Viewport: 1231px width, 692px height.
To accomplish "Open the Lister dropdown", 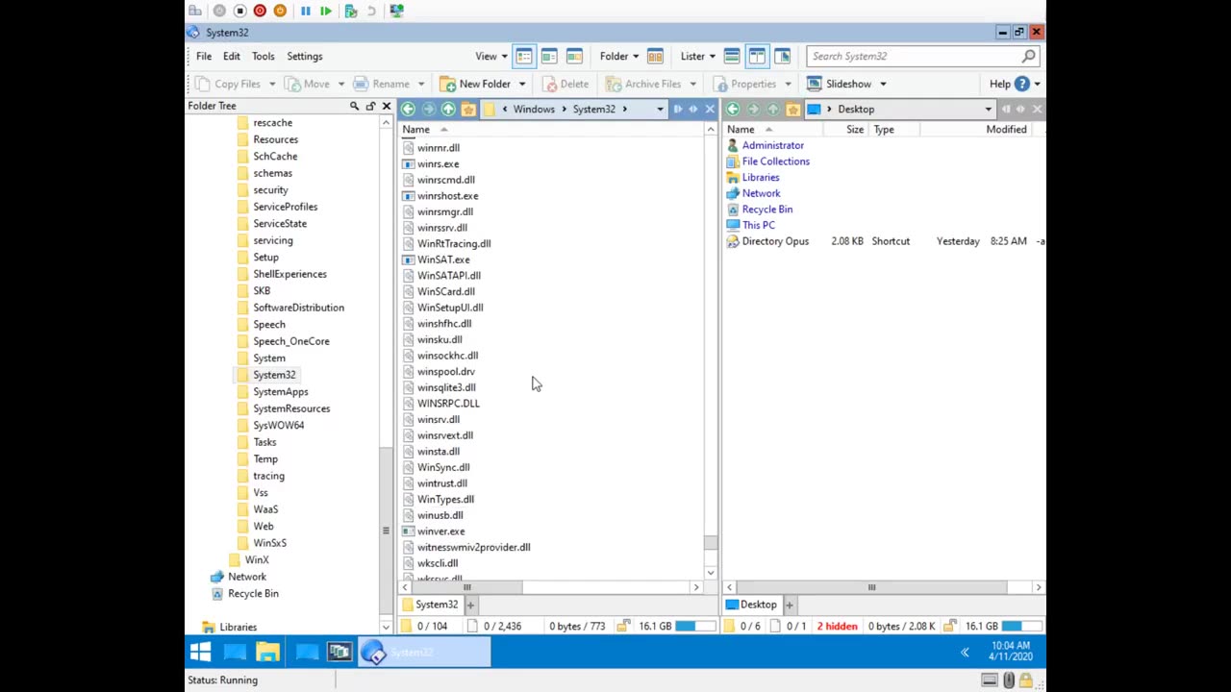I will coord(697,56).
